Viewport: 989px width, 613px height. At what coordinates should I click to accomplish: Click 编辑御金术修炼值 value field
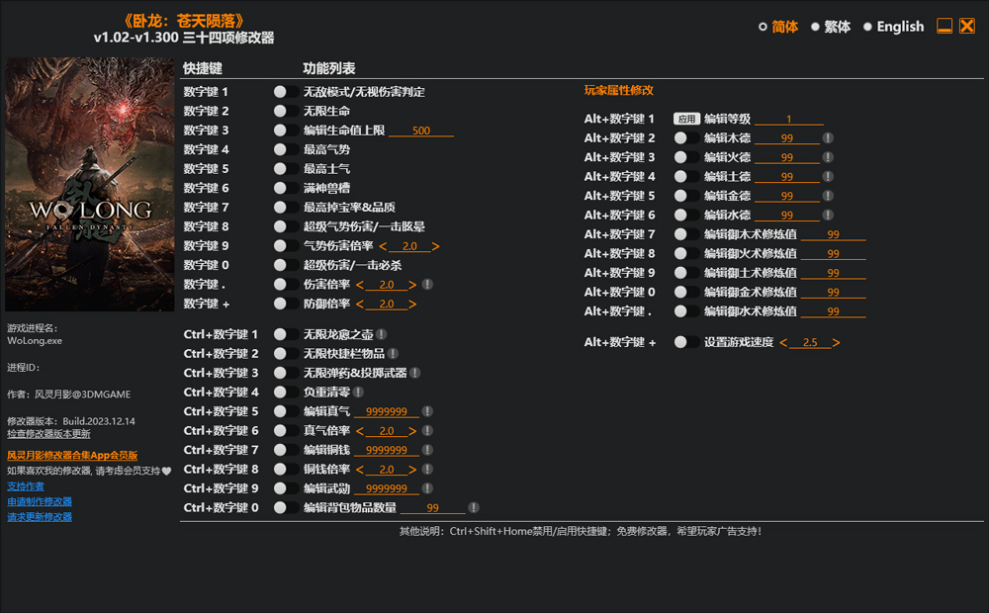(833, 292)
